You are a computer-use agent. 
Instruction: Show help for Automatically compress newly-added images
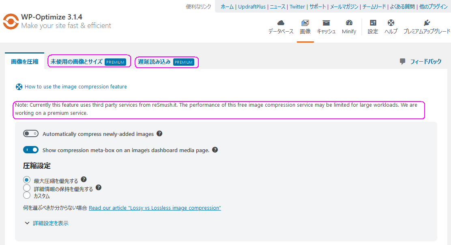pos(159,133)
